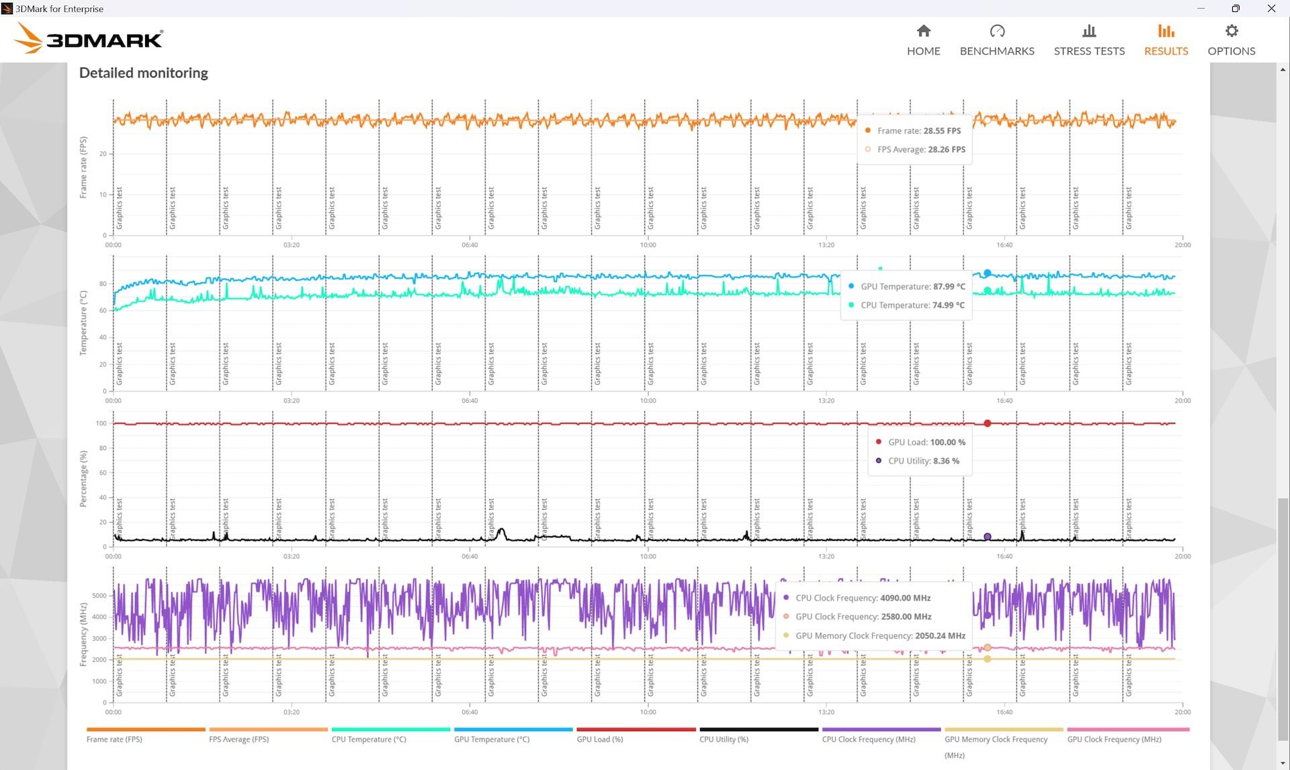Toggle the GPU Temperature legend entry

pyautogui.click(x=491, y=739)
